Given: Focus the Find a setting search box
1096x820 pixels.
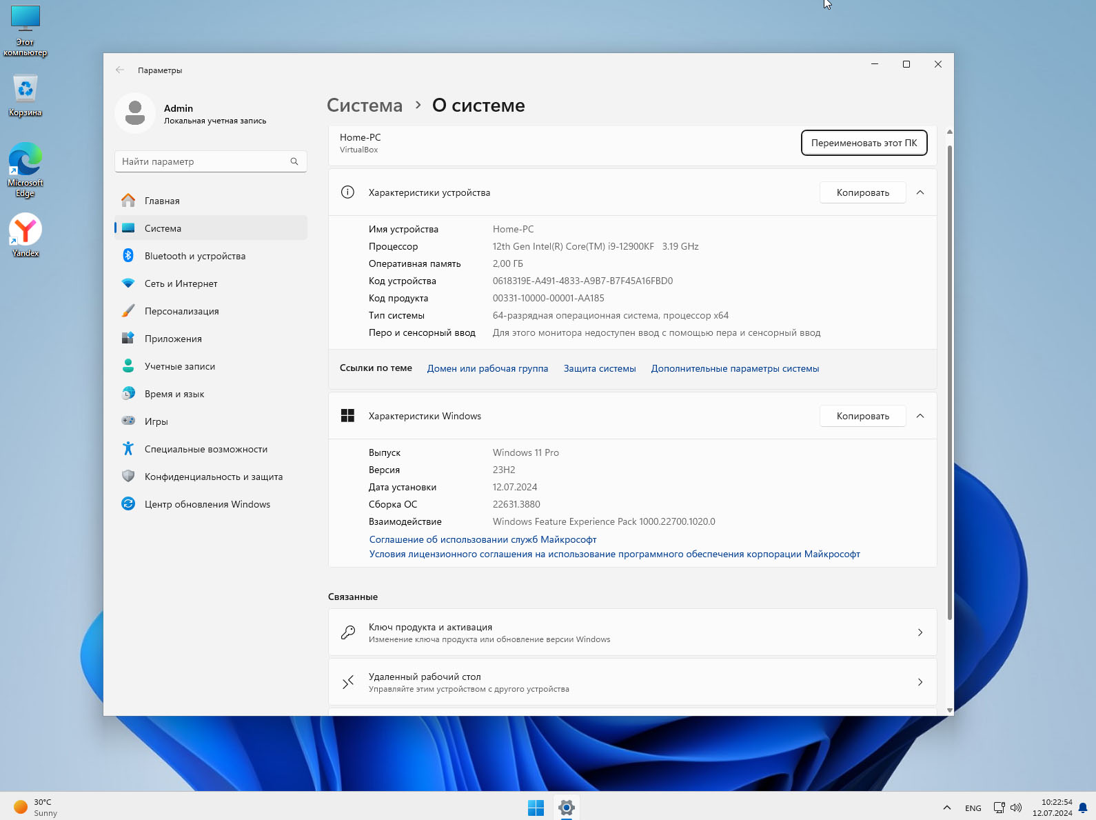Looking at the screenshot, I should 203,161.
